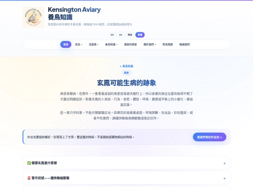Open the 聯絡我們 page
Image resolution: width=253 pixels, height=190 pixels.
pos(185,45)
